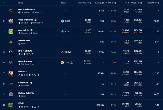The width and height of the screenshot is (163, 110).
Task: Click the Merkle Trade logo icon
Action: pyautogui.click(x=11, y=42)
